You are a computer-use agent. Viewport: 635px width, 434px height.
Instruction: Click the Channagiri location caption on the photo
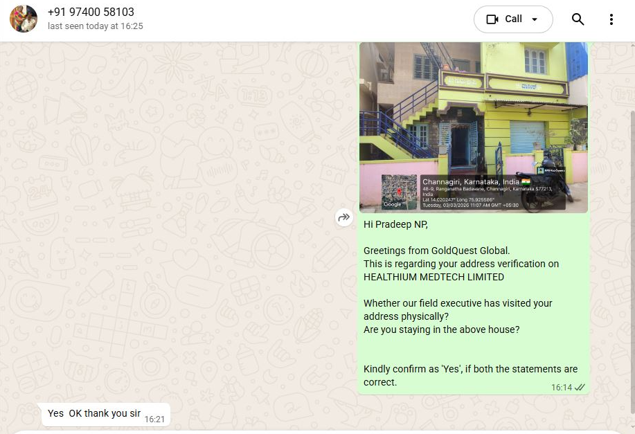470,182
